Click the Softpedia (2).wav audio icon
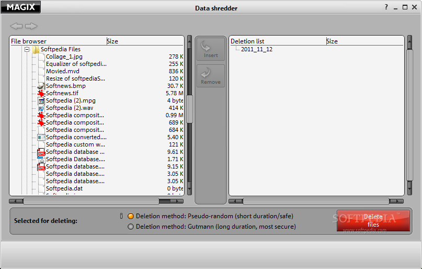 pos(41,108)
